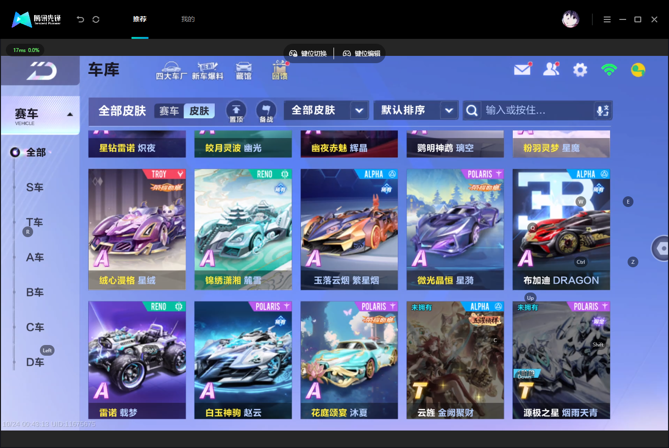Image resolution: width=669 pixels, height=448 pixels.
Task: Open the 藏馆 collection icon
Action: click(243, 71)
